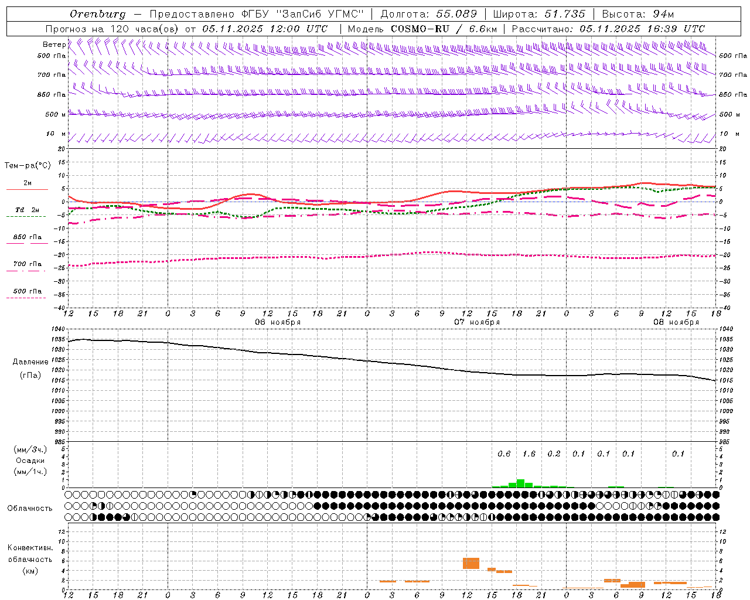The width and height of the screenshot is (750, 600).
Task: Click the 500 гПа temperature legend entry
Action: click(x=27, y=292)
